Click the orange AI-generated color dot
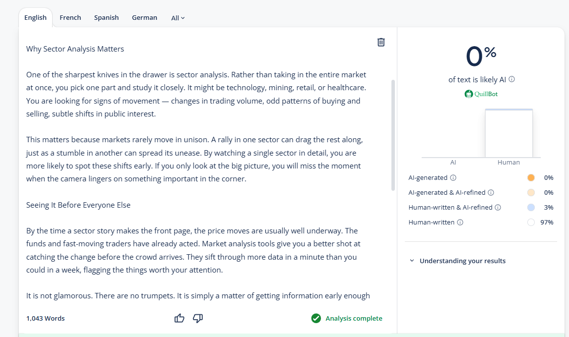Viewport: 569px width, 337px height. [x=531, y=177]
